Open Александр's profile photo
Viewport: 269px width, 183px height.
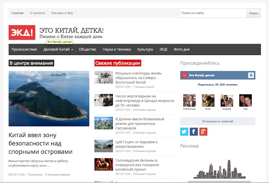pyautogui.click(x=189, y=101)
